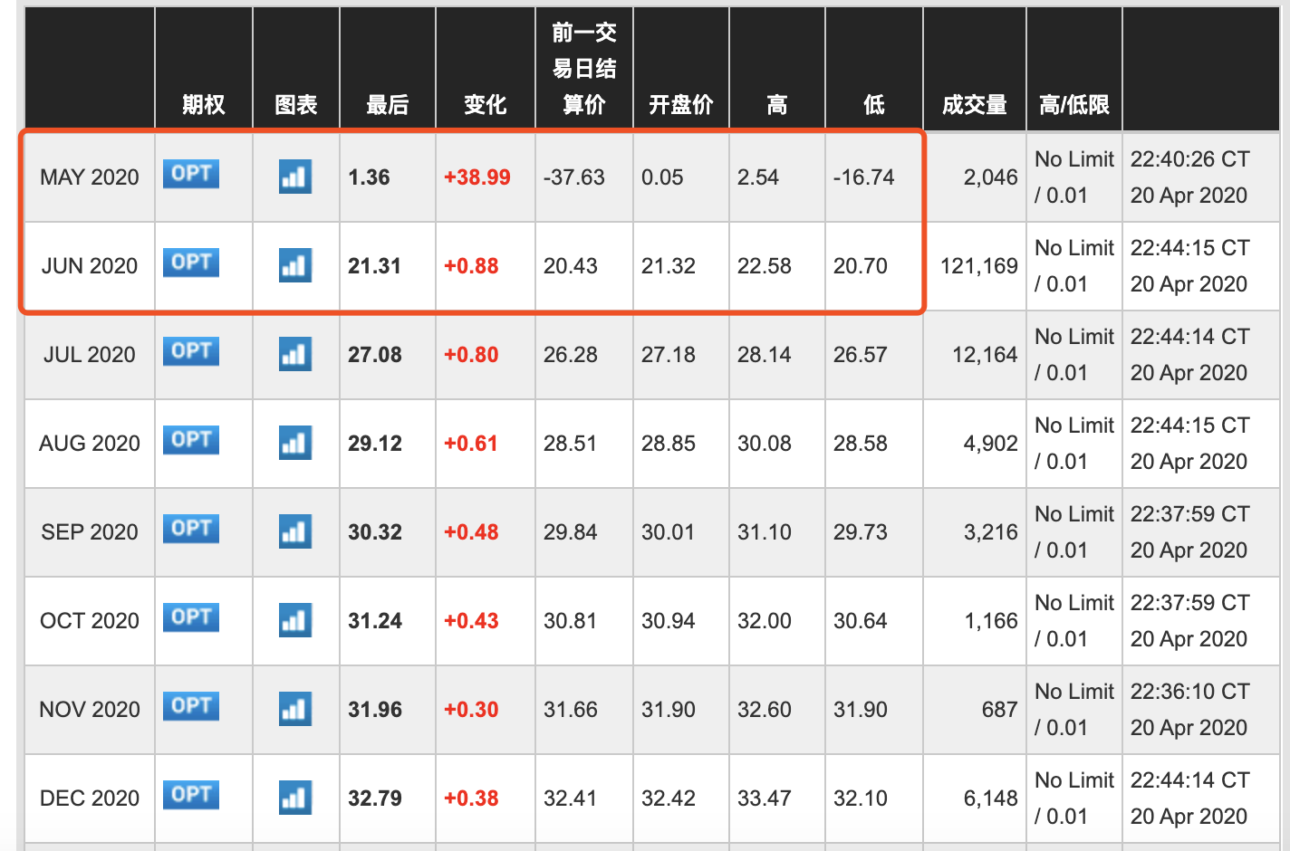Viewport: 1290px width, 851px height.
Task: Open the chart icon for SEP 2020
Action: [295, 531]
